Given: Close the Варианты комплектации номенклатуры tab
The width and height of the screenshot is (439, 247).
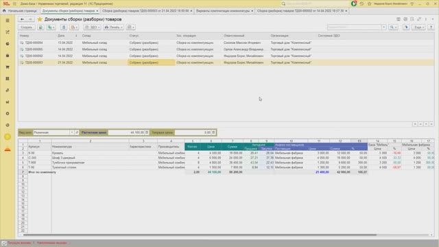Looking at the screenshot, I should (252, 11).
